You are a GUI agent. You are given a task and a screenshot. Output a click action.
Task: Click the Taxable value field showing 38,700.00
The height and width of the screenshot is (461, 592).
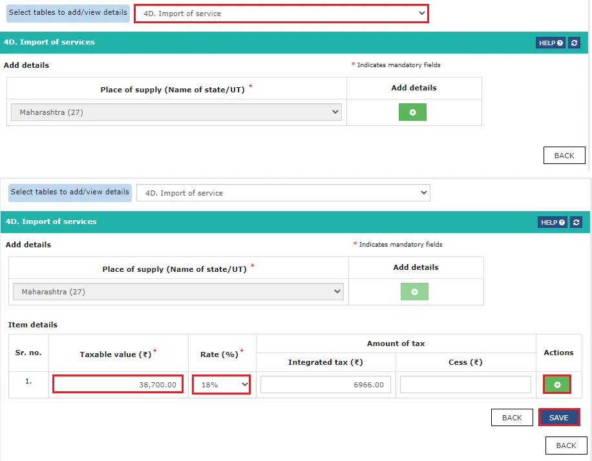tap(118, 385)
